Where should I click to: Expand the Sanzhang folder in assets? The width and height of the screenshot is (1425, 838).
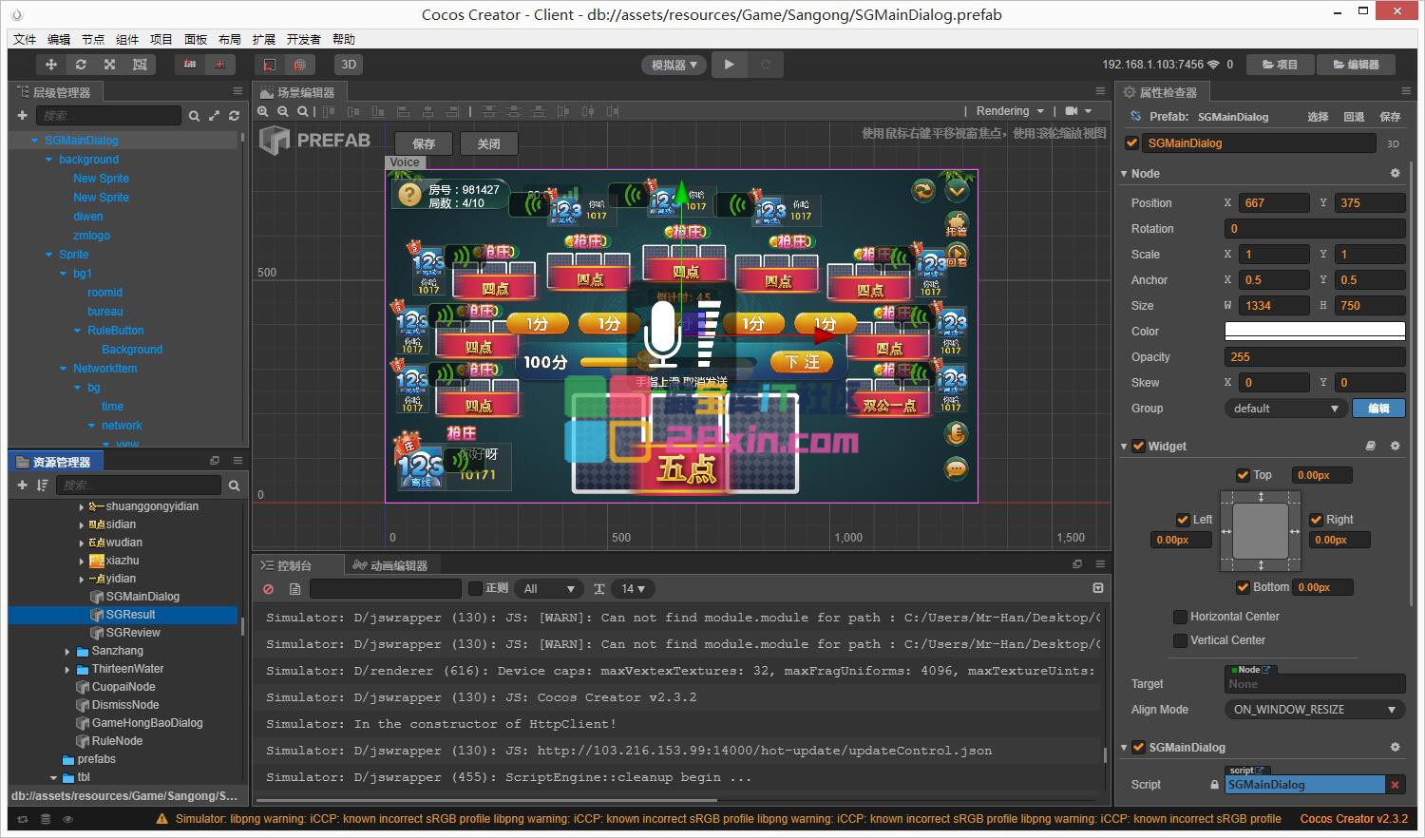coord(67,652)
